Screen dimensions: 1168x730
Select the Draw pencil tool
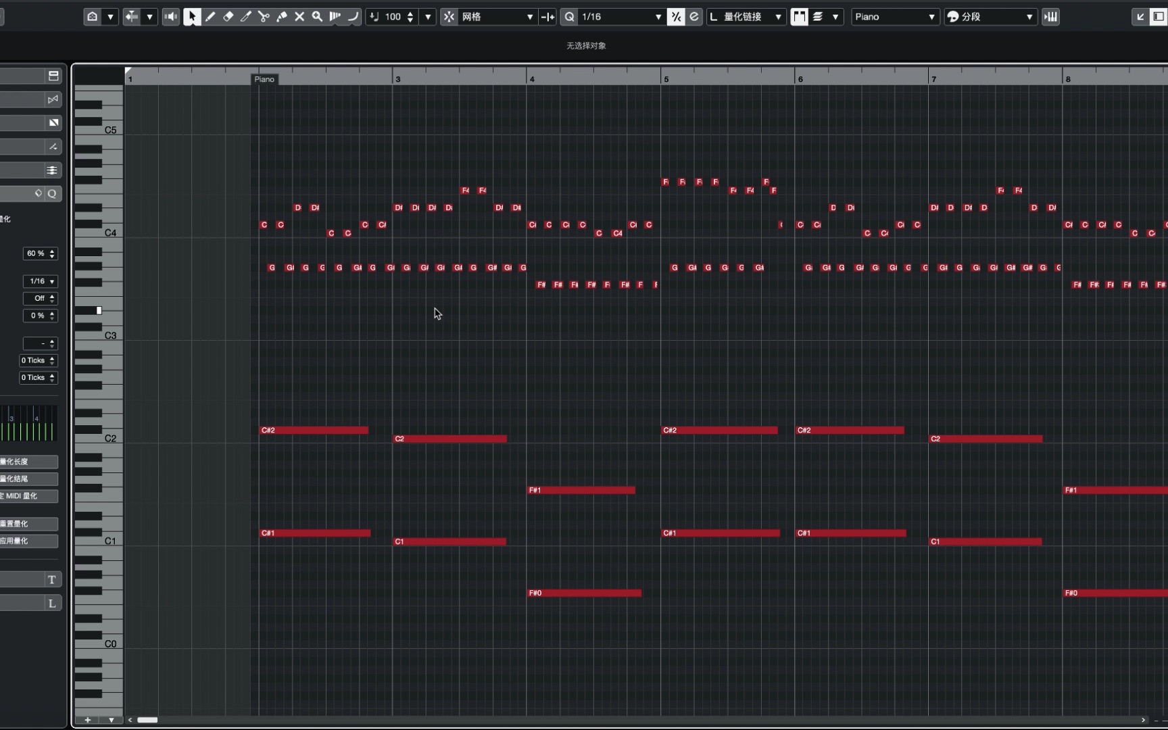210,17
